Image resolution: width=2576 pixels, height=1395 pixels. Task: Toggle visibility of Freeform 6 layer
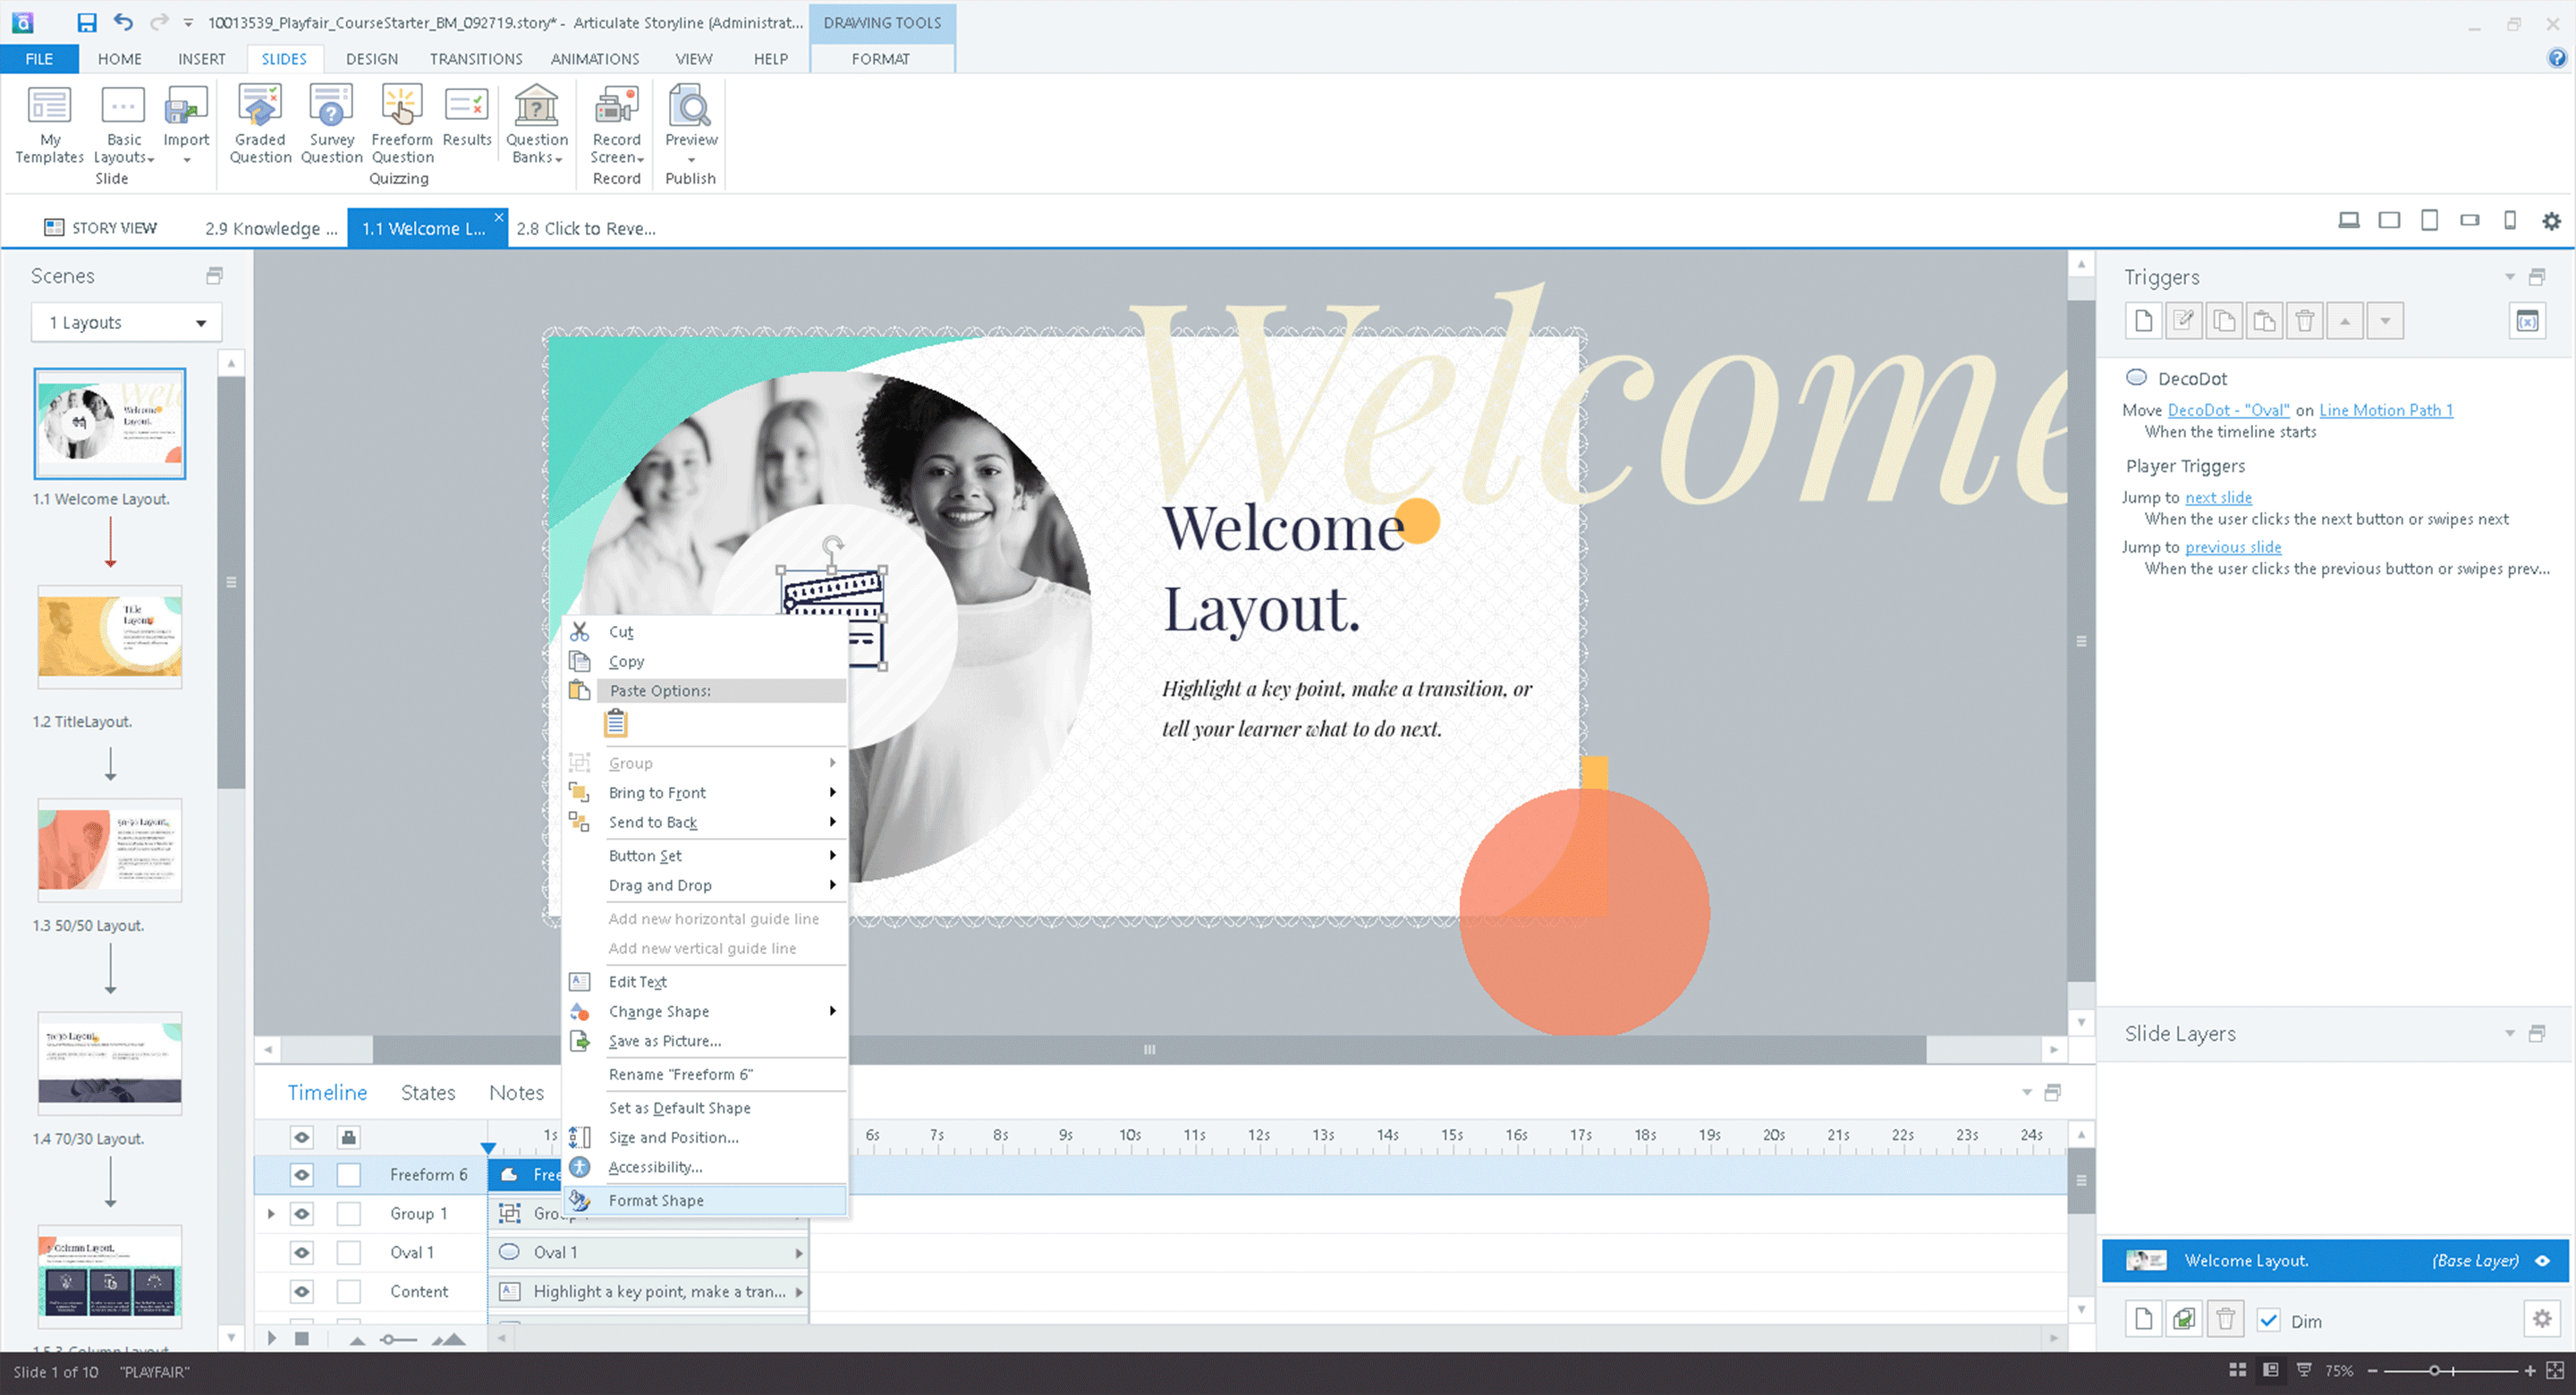(x=301, y=1175)
